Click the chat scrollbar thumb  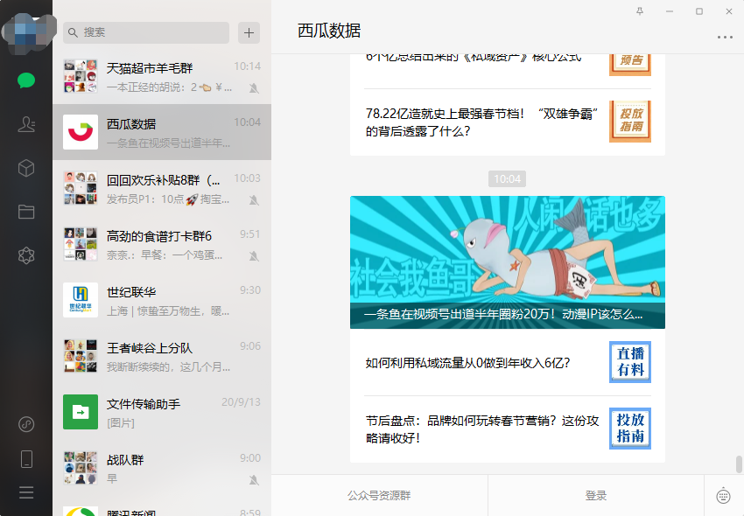tap(739, 464)
